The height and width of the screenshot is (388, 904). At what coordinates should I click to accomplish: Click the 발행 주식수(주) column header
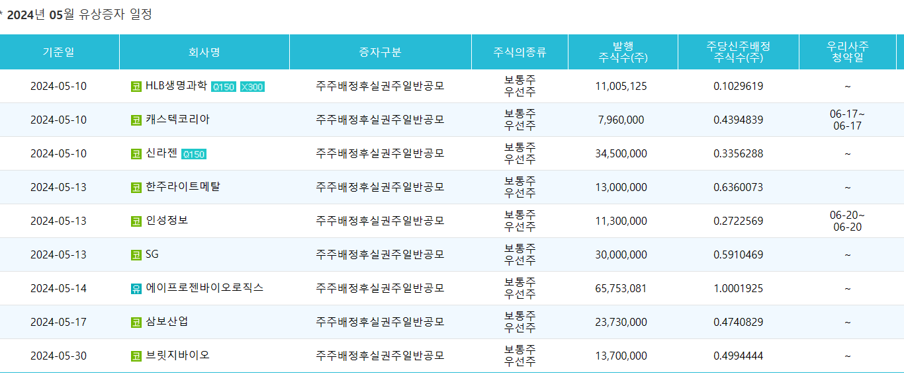[623, 52]
